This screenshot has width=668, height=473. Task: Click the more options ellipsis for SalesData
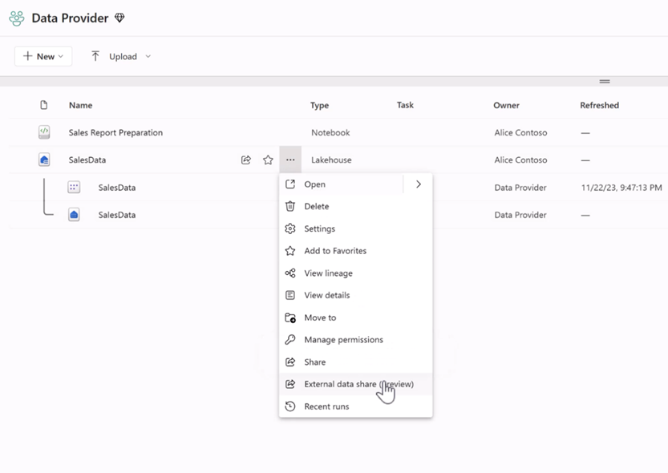(x=290, y=160)
